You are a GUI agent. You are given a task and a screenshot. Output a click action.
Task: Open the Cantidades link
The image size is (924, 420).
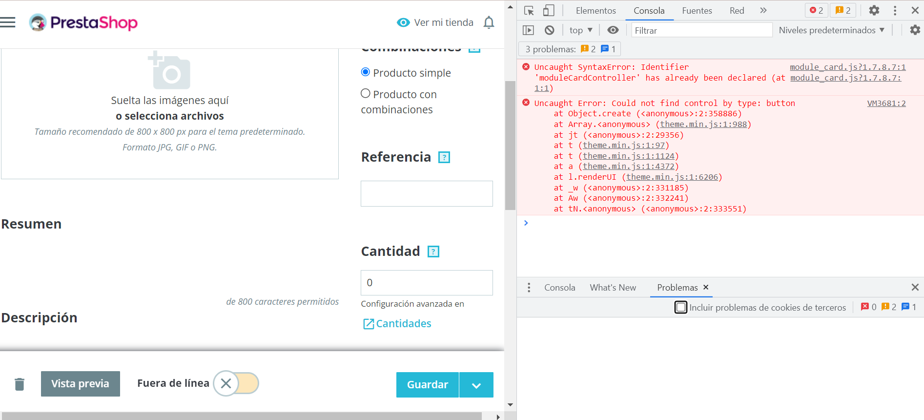pos(404,324)
